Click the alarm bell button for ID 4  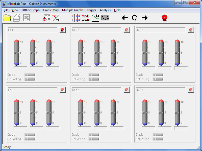(62, 90)
